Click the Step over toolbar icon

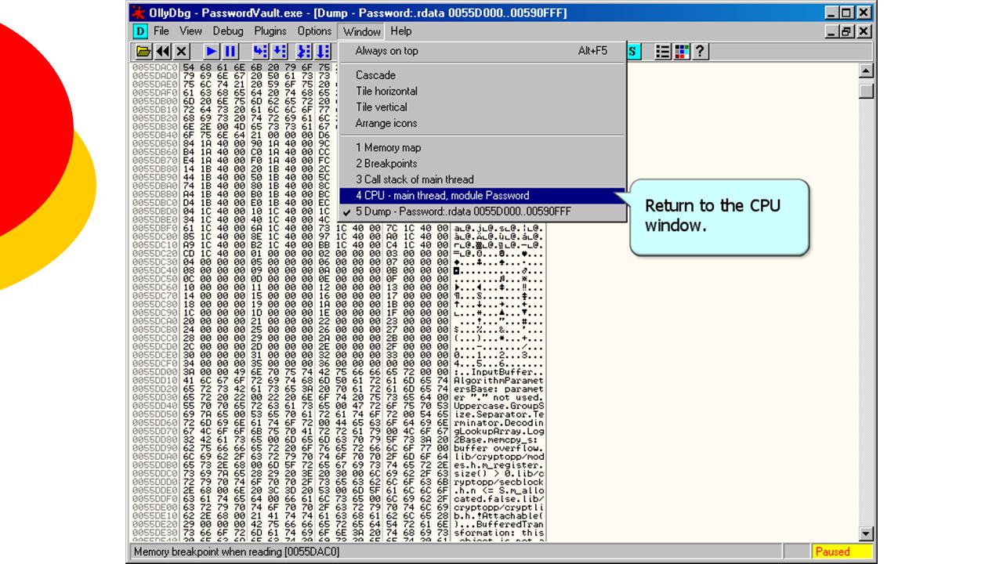tap(279, 52)
